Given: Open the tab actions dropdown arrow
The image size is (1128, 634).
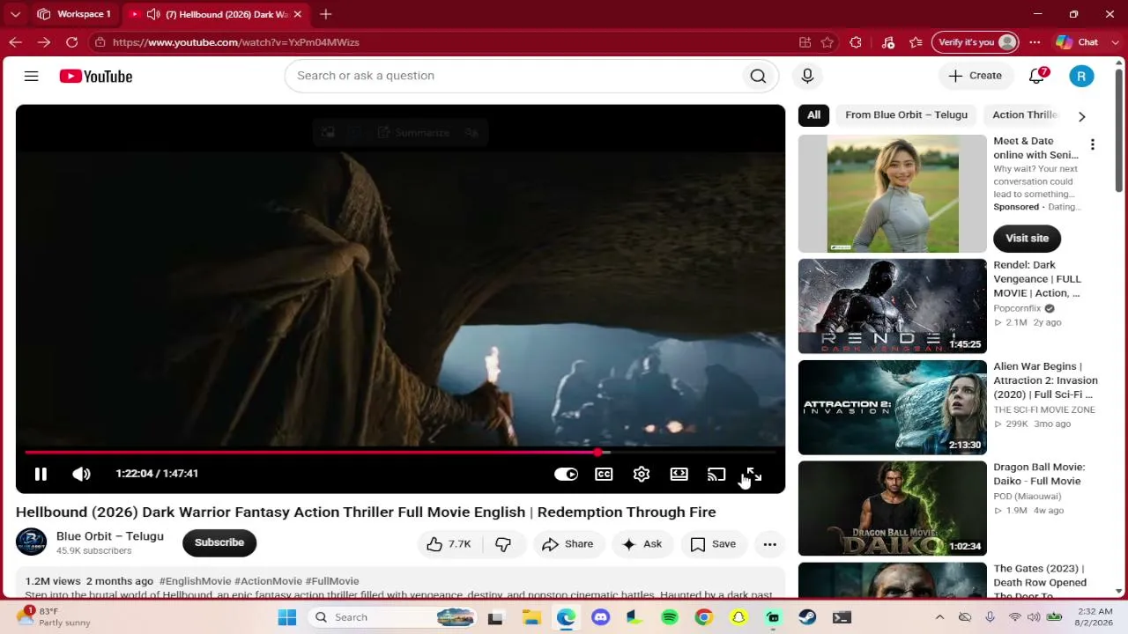Looking at the screenshot, I should click(x=15, y=14).
